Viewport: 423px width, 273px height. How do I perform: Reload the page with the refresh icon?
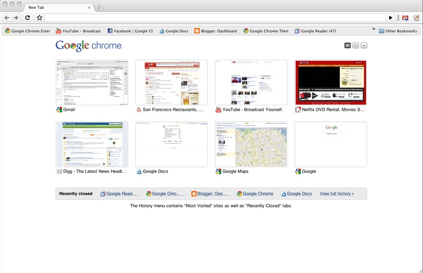pos(28,18)
